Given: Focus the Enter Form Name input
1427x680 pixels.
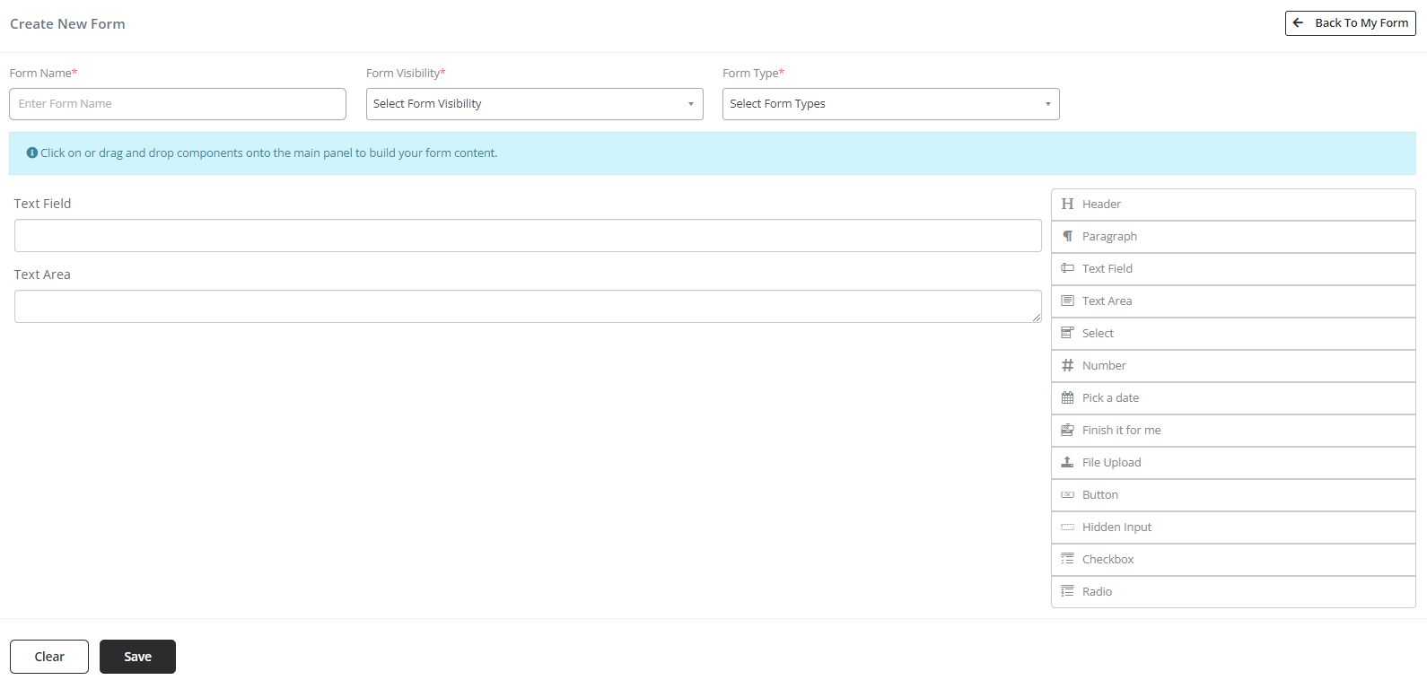Looking at the screenshot, I should click(x=178, y=104).
